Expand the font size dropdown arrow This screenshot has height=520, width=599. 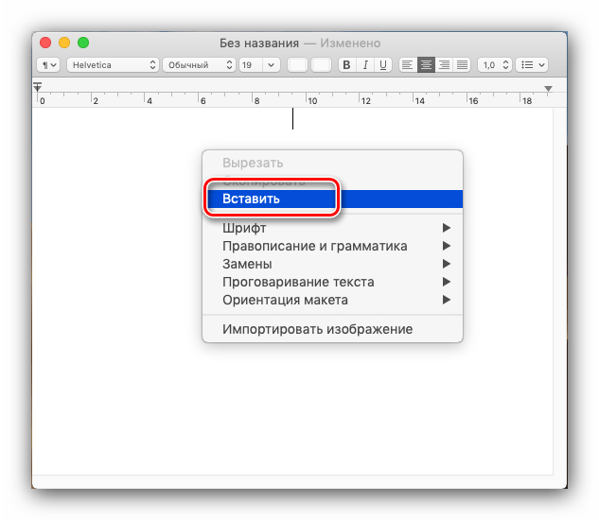[272, 65]
